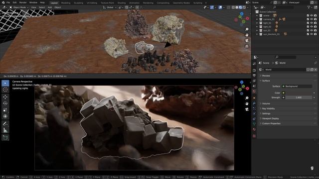This screenshot has height=179, width=319.
Task: Click the World background Color swatch
Action: click(x=298, y=93)
